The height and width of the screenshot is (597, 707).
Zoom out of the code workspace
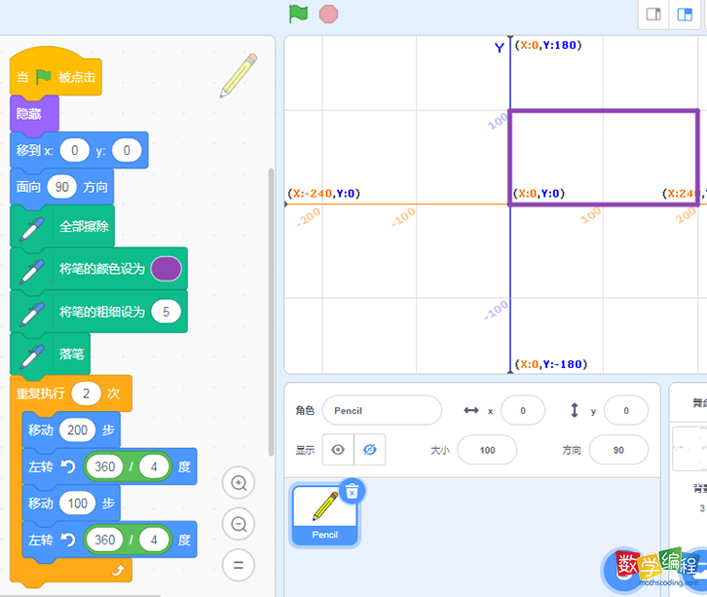[x=239, y=524]
